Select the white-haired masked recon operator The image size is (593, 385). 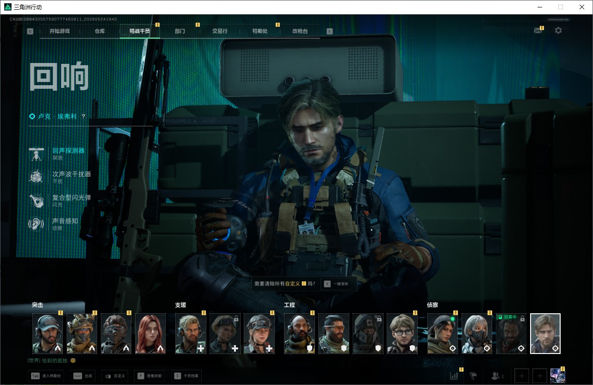tap(477, 334)
